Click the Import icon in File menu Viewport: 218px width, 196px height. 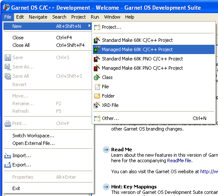8,156
